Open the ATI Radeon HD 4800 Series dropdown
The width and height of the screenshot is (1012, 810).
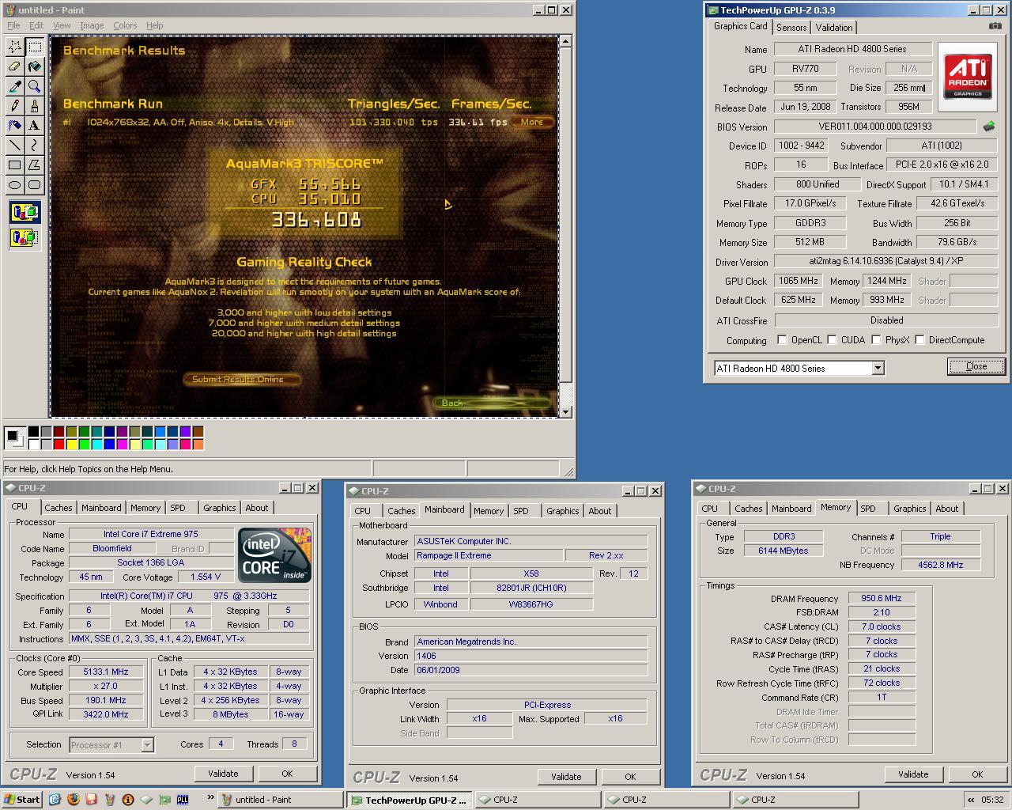tap(878, 368)
